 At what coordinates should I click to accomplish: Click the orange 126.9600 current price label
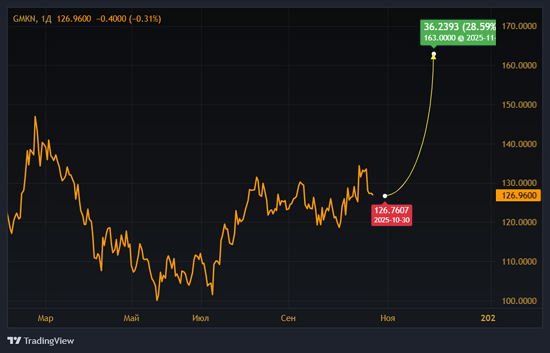tap(519, 195)
